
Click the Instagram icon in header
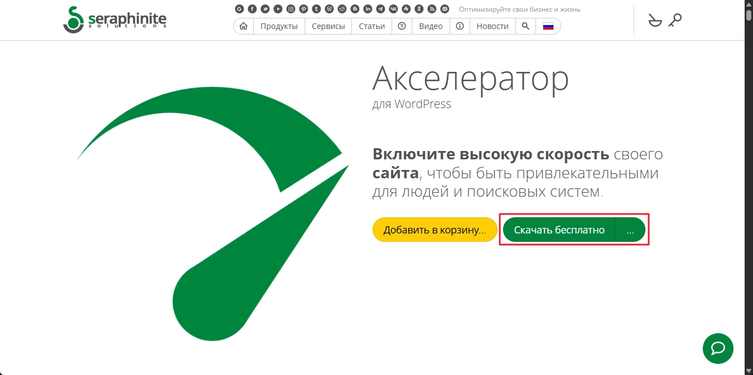291,9
